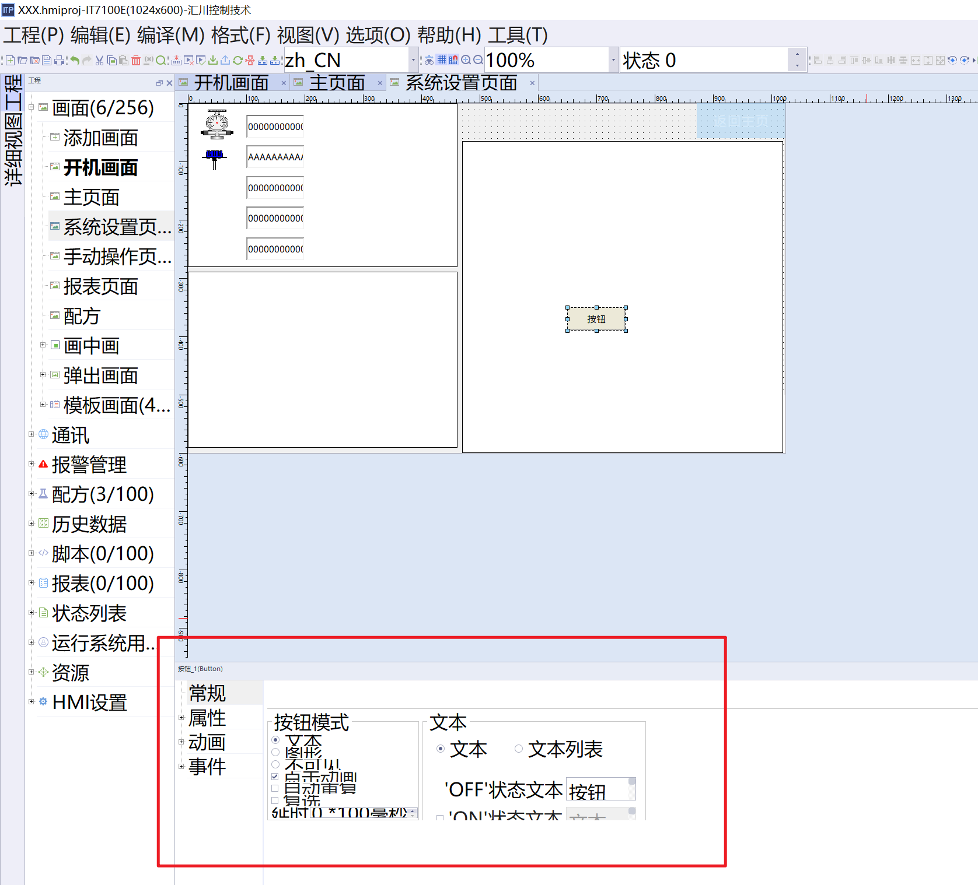
Task: Click the rotate clockwise icon
Action: [x=965, y=60]
